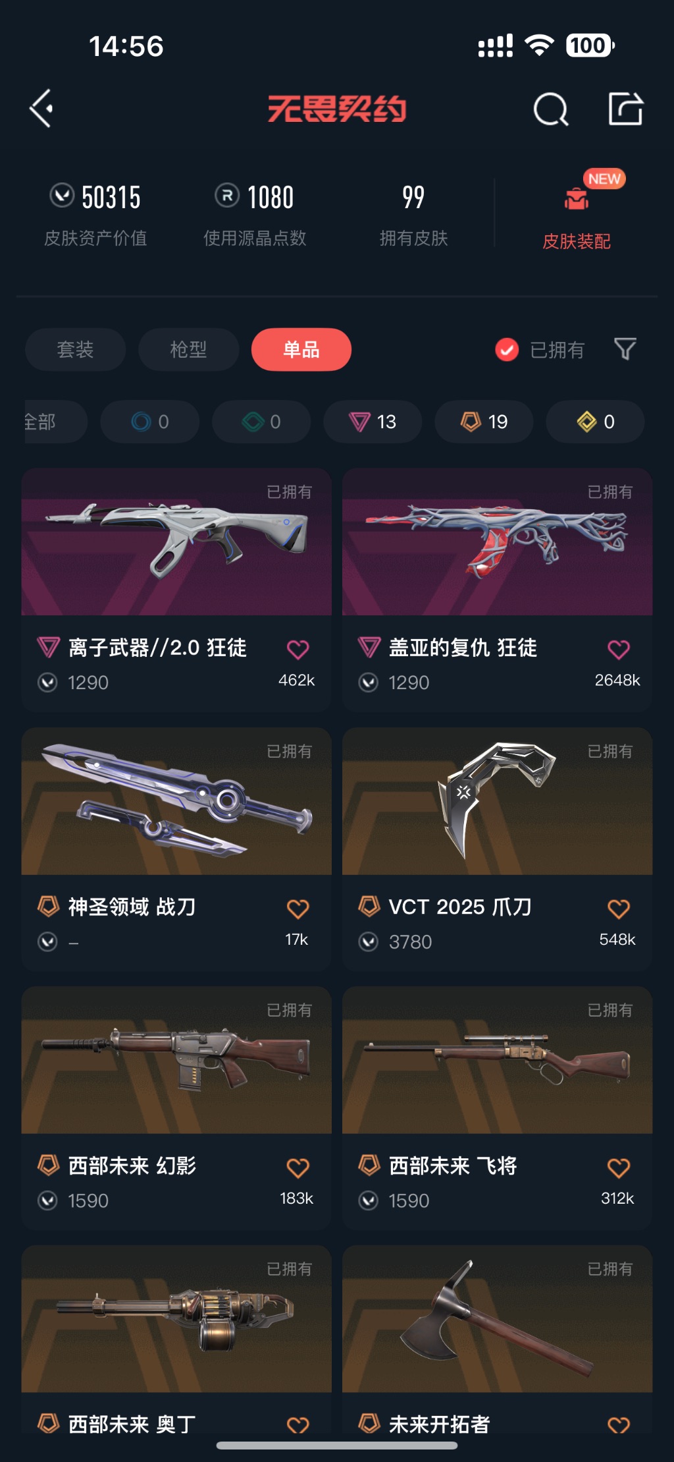Like VCT 2025 爪刀 heart icon
674x1462 pixels.
[619, 909]
